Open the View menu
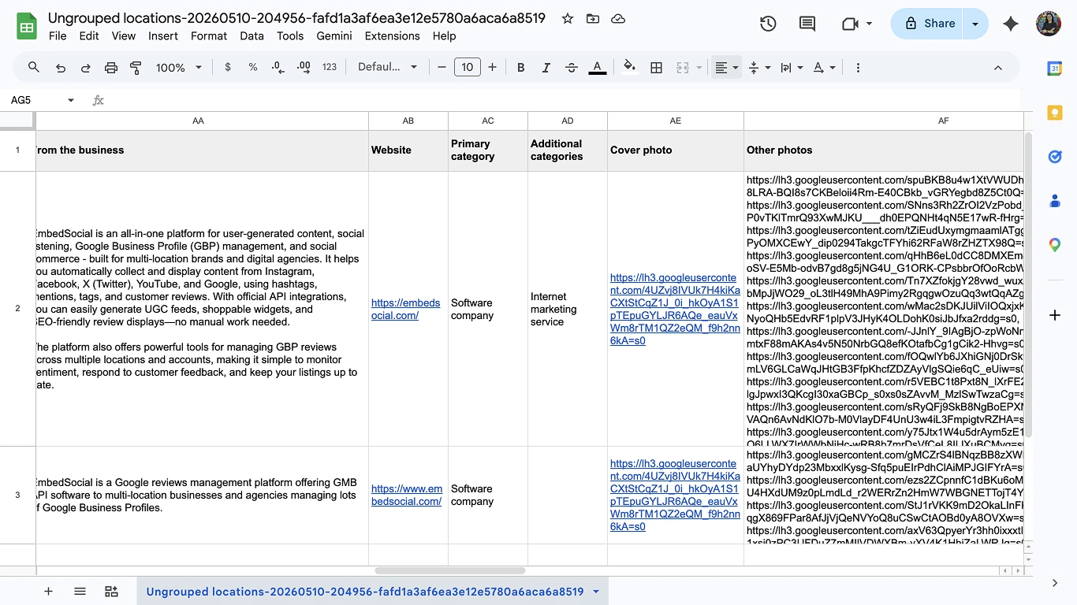Viewport: 1077px width, 605px height. (124, 35)
